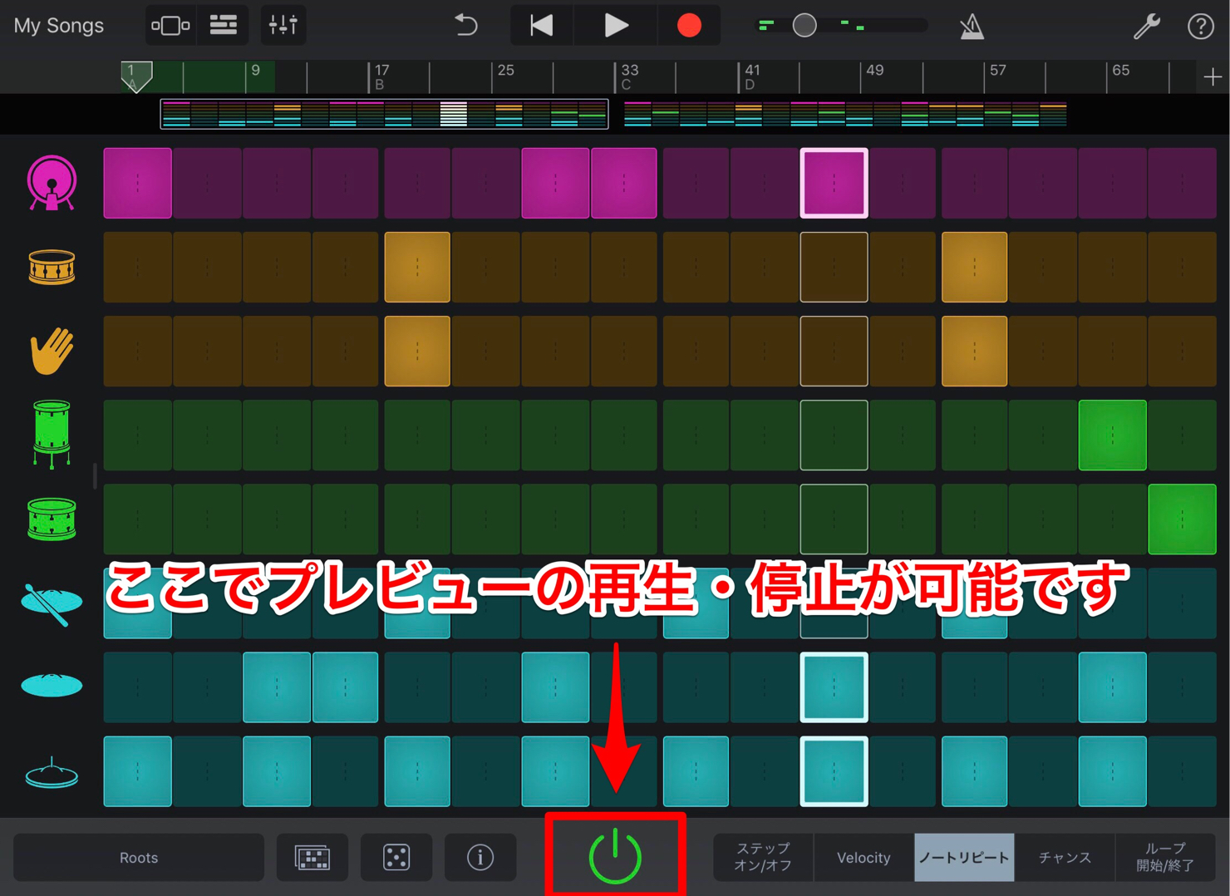The image size is (1230, 896).
Task: Randomize pattern with dice icon
Action: (396, 858)
